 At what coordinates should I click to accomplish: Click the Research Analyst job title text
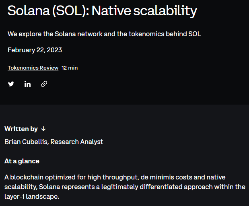click(77, 142)
